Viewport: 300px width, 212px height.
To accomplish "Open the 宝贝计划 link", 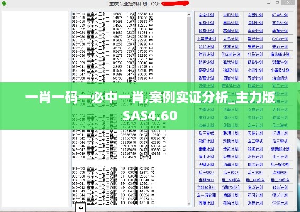I will 231,15.
